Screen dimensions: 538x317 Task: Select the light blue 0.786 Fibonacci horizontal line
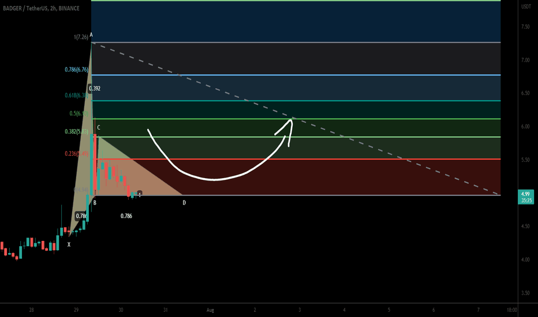[x=296, y=75]
